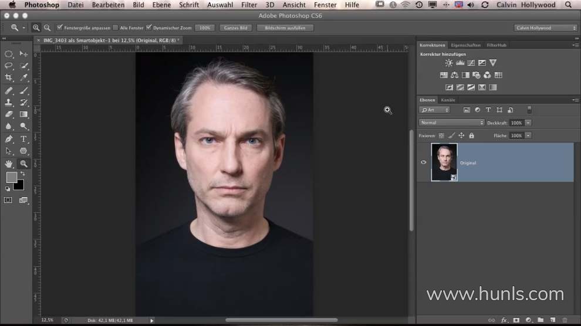The height and width of the screenshot is (326, 581).
Task: Select the Move tool
Action: pyautogui.click(x=23, y=54)
